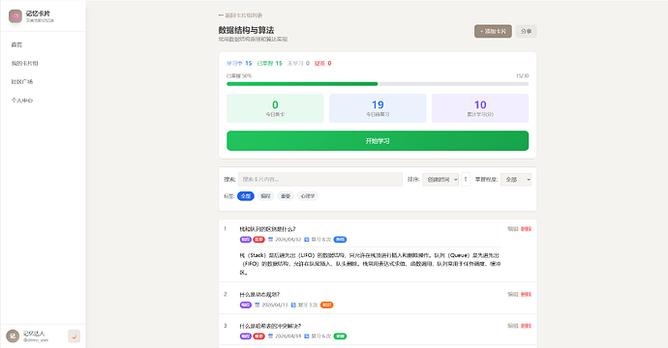Edit card 2 about 动态规划
Image resolution: width=668 pixels, height=348 pixels.
click(512, 295)
